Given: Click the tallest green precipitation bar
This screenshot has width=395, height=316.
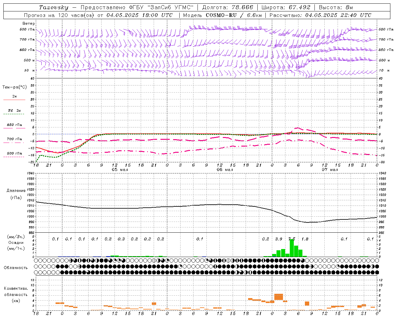Looking at the screenshot, I should 292,248.
